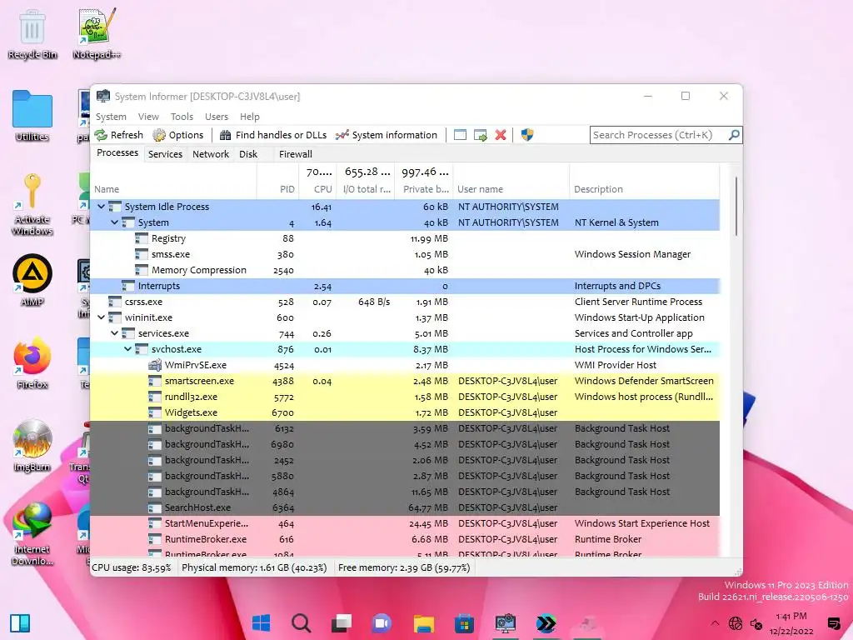Select the Processes tab
Image resolution: width=853 pixels, height=640 pixels.
click(x=117, y=153)
